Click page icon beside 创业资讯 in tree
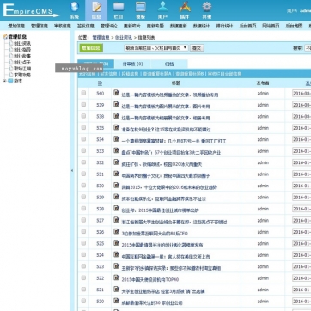311x311 pixels. (x=11, y=43)
